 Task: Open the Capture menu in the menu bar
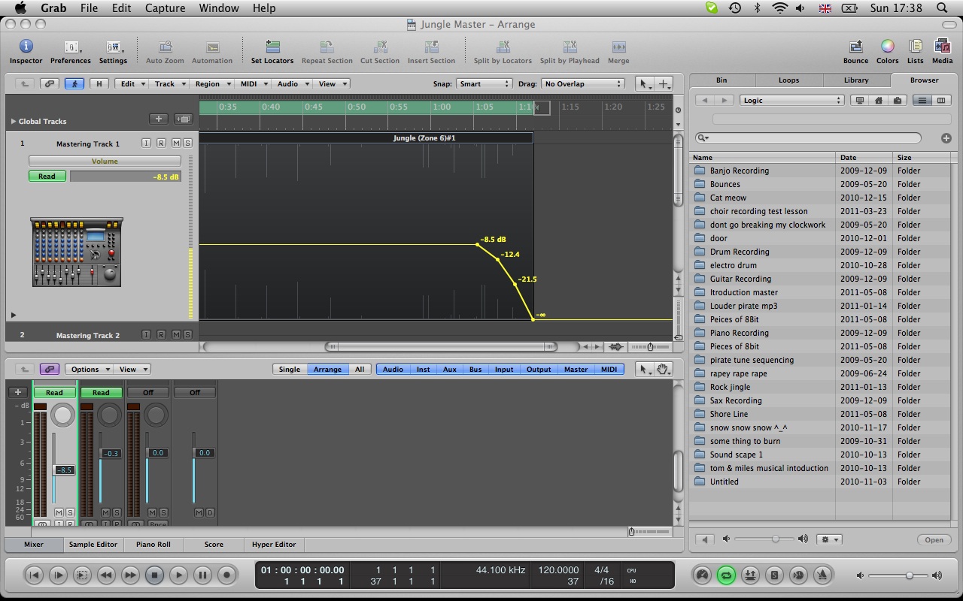tap(165, 8)
